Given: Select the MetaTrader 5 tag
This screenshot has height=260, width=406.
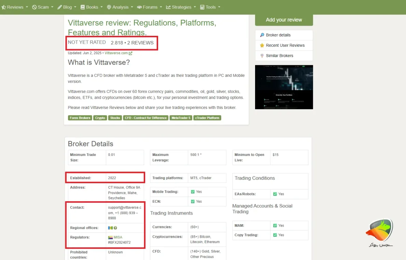Looking at the screenshot, I should [x=181, y=118].
